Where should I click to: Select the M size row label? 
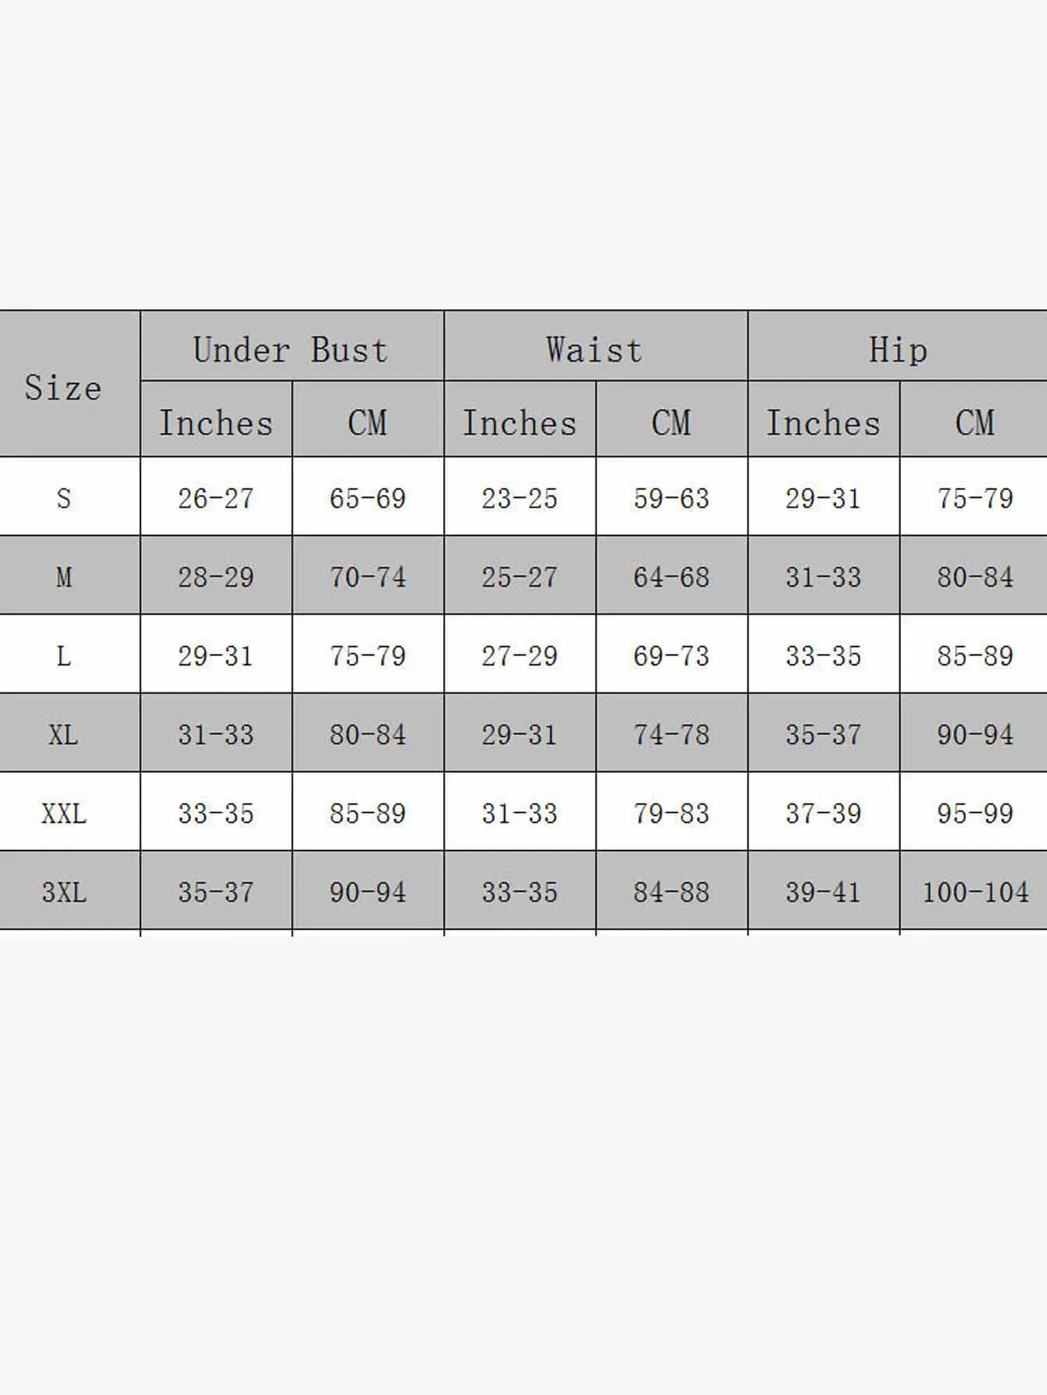[x=64, y=578]
